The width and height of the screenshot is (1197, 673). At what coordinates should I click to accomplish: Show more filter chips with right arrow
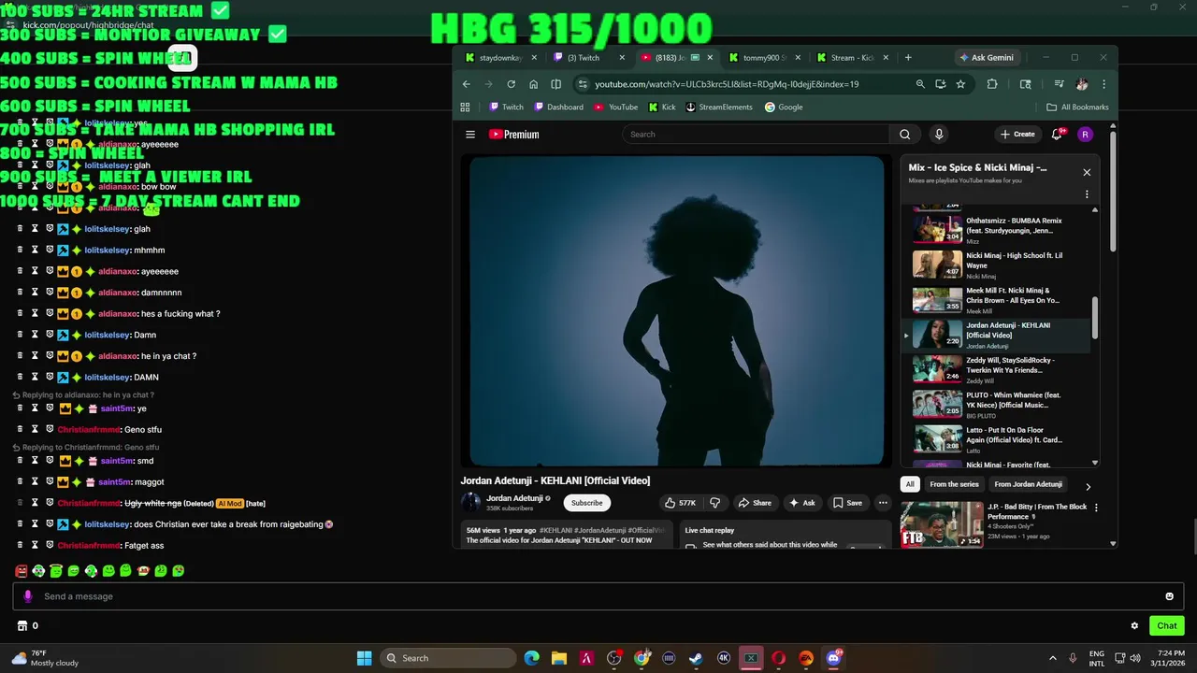(1088, 486)
